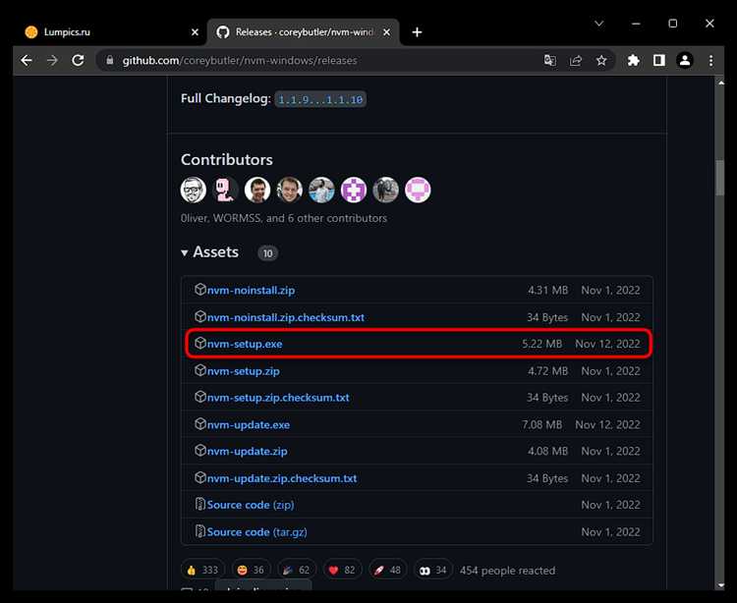Download nvm-setup.zip
This screenshot has width=737, height=603.
pos(244,371)
